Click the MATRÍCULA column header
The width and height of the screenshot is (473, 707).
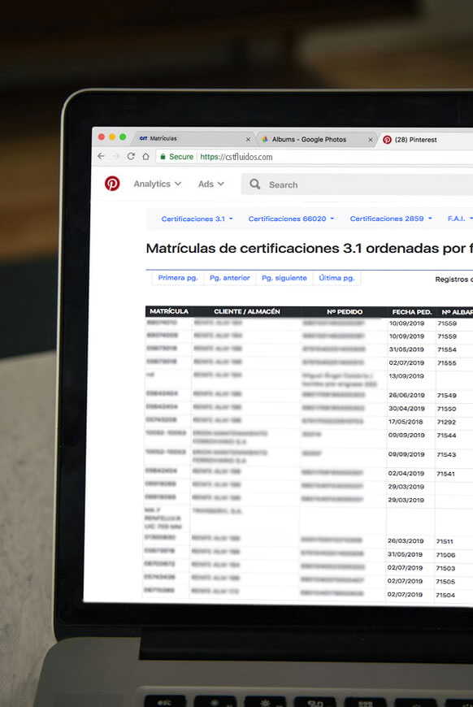point(169,311)
